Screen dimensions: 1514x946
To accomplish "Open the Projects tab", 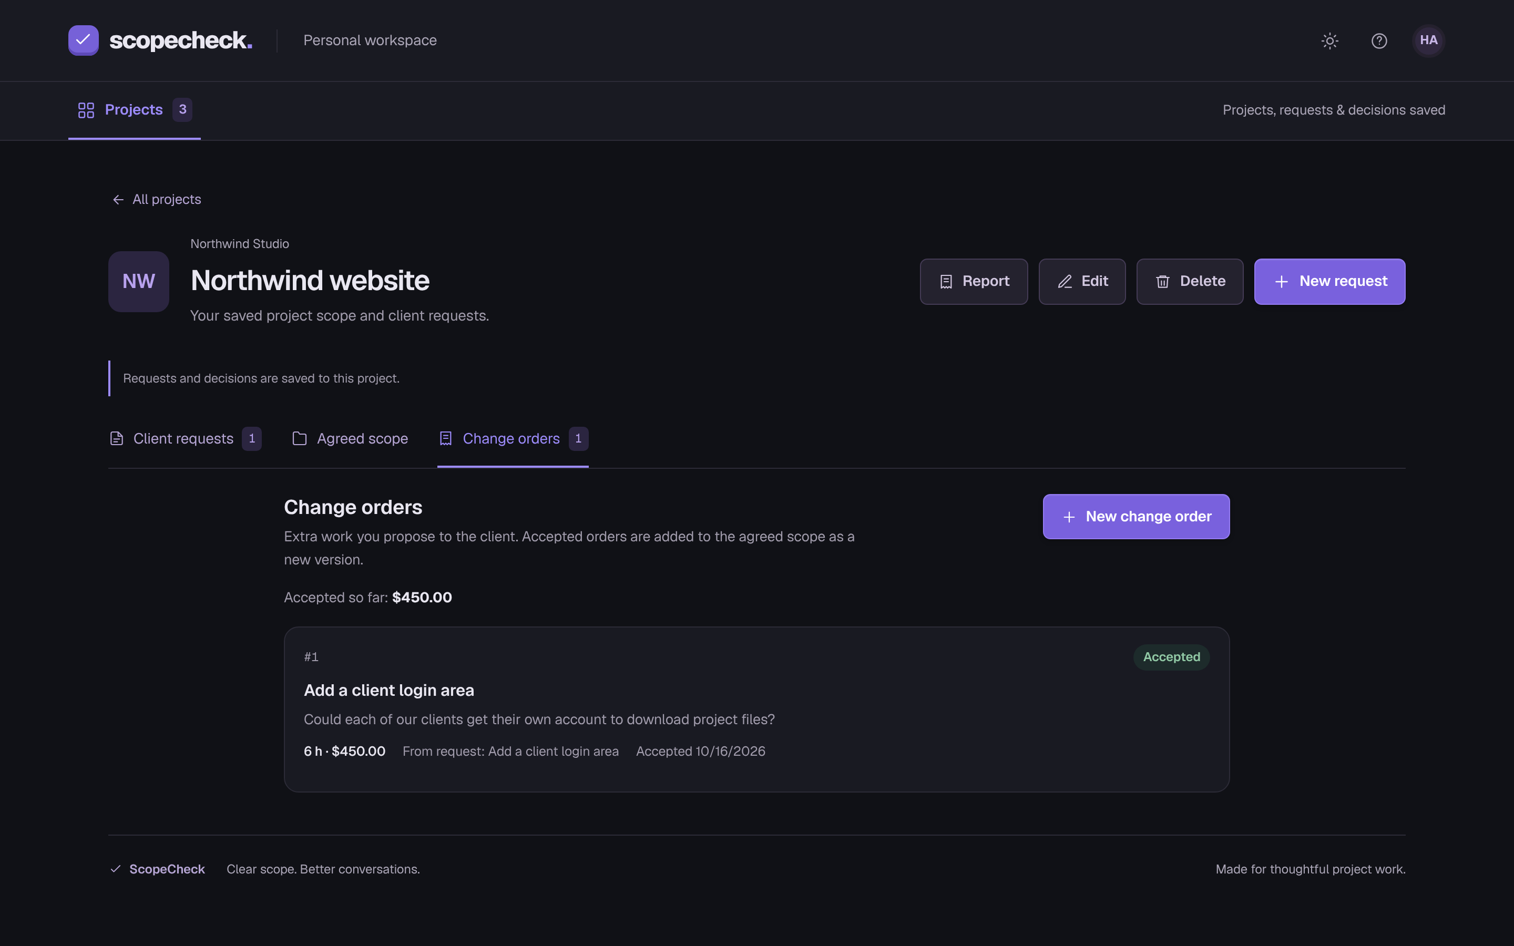I will 134,110.
